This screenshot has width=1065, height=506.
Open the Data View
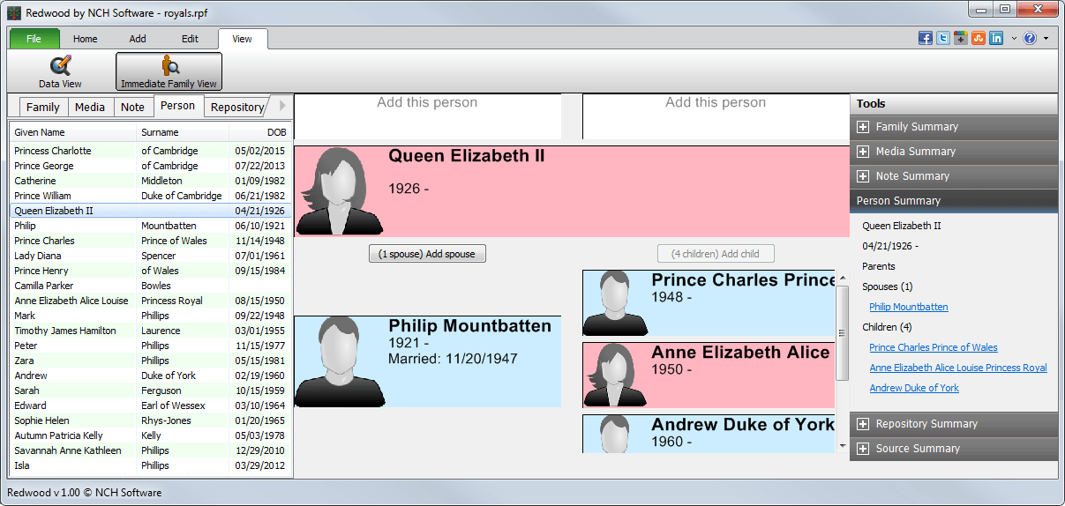tap(60, 71)
